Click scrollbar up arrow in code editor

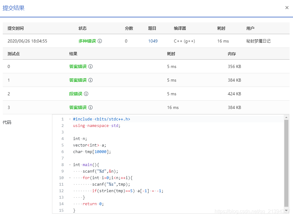[x=286, y=117]
